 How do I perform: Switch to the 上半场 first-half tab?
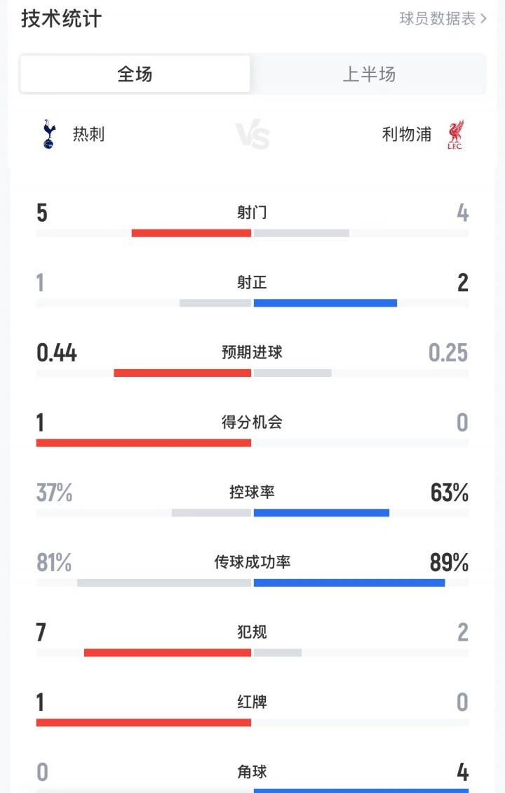pyautogui.click(x=369, y=74)
